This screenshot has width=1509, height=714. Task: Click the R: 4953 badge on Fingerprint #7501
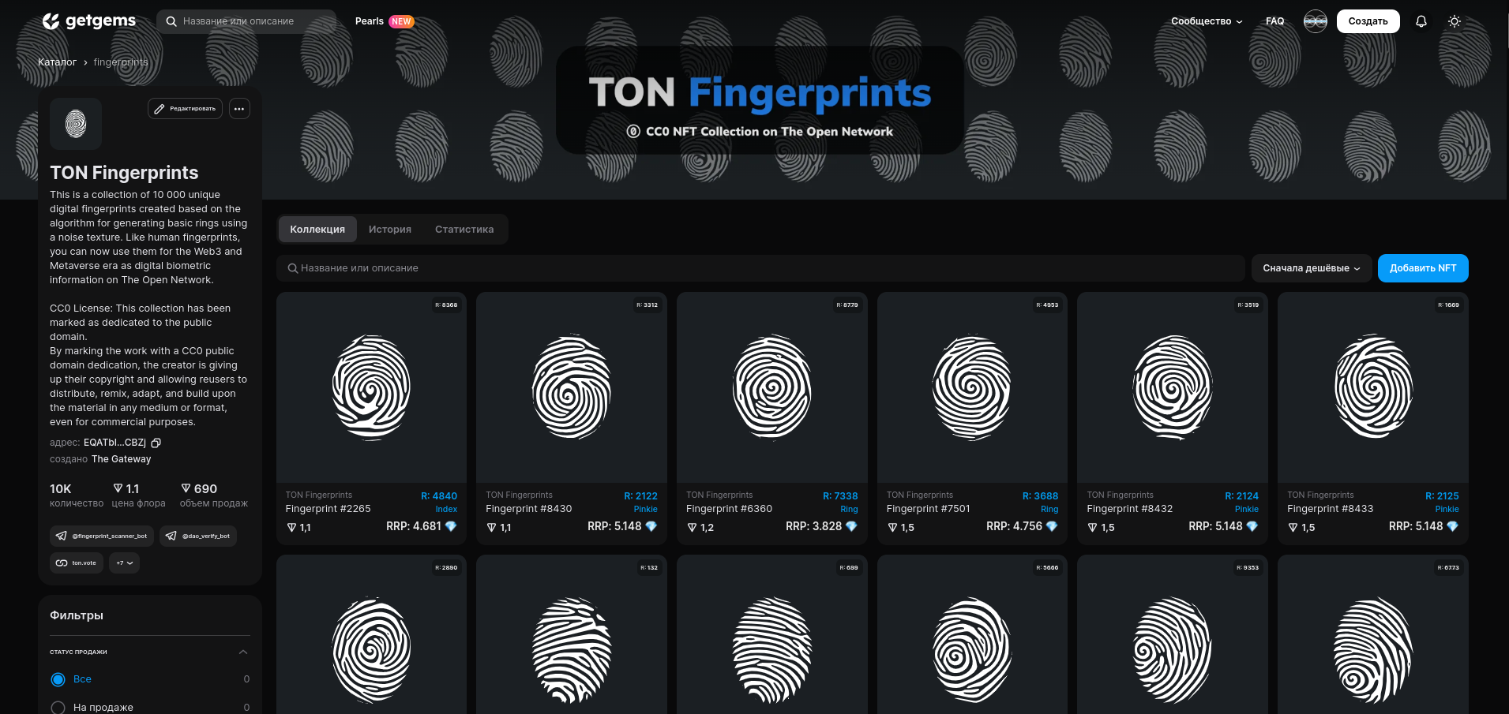(x=1048, y=305)
